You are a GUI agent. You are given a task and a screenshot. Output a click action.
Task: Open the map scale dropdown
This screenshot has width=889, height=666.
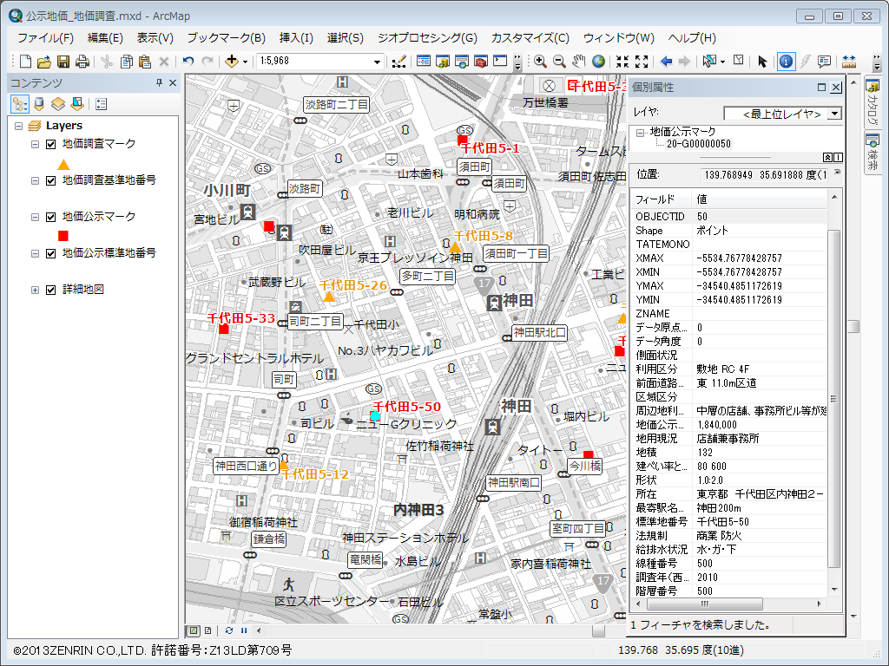377,62
